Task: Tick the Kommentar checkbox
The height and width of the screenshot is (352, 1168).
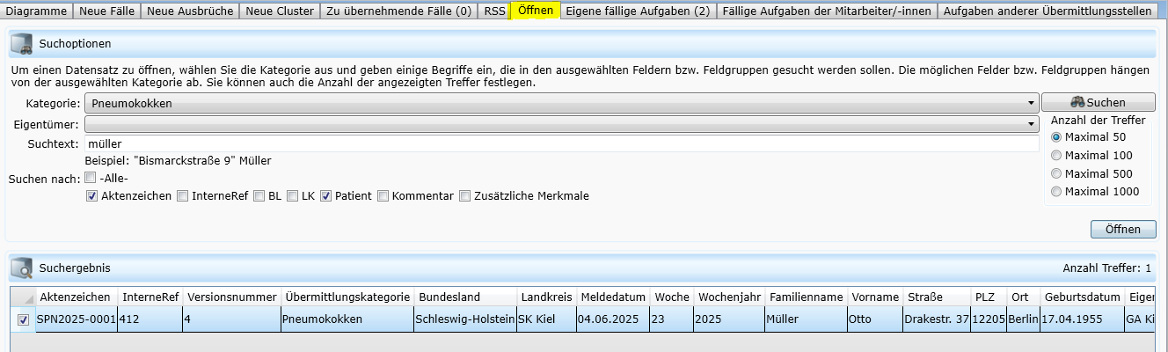Action: [x=383, y=196]
